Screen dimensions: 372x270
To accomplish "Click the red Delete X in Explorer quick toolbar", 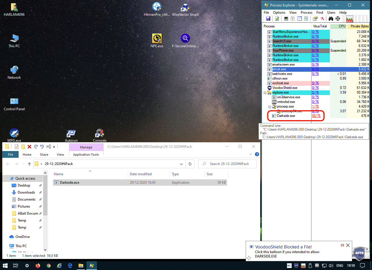I will point(29,147).
